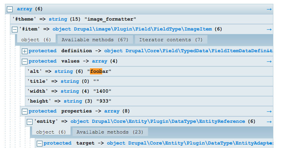Expand the protected definition property
Image resolution: width=281 pixels, height=148 pixels.
(25, 51)
